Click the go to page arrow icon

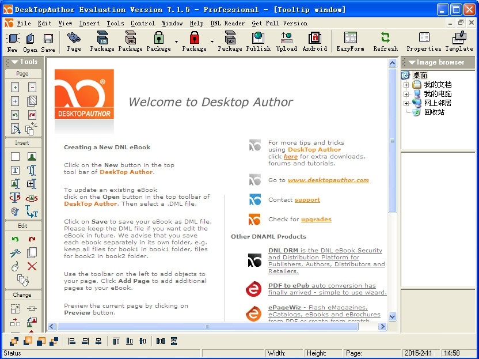point(15,101)
